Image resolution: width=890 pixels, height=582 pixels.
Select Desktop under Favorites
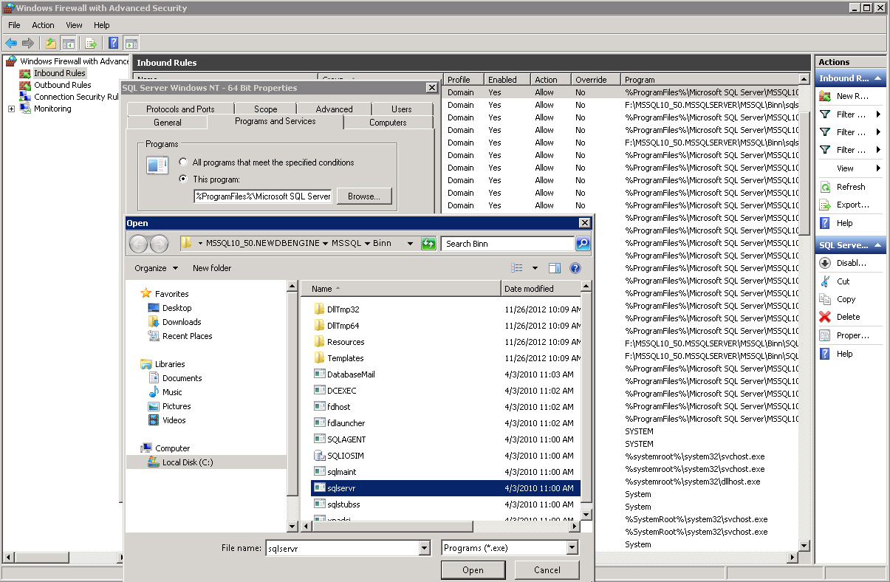[177, 308]
